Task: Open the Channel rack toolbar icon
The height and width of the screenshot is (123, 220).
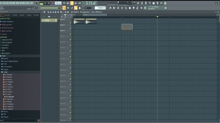Action: pos(118,8)
